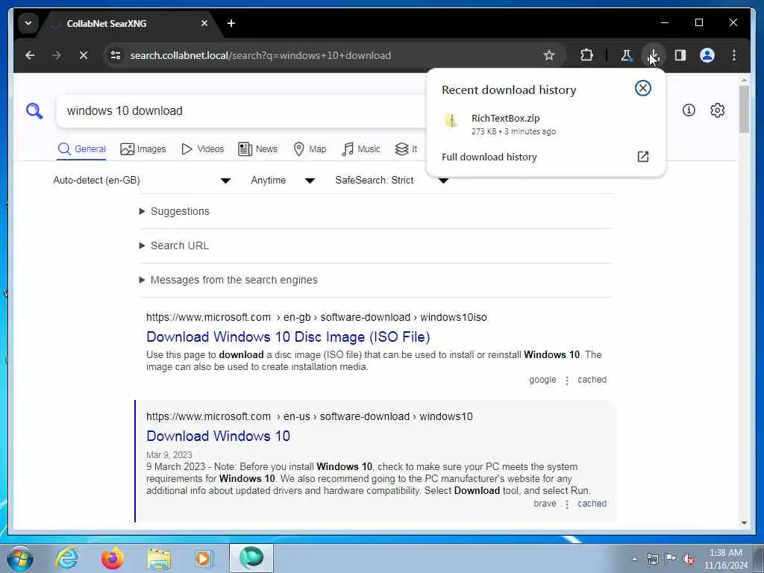
Task: Click the windows10iso result URL text
Action: [316, 318]
